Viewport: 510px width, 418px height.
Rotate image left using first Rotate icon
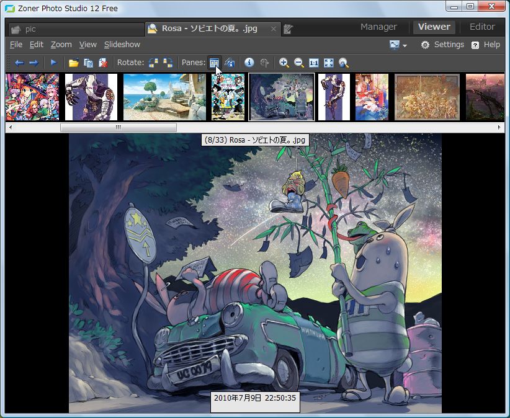pyautogui.click(x=153, y=63)
